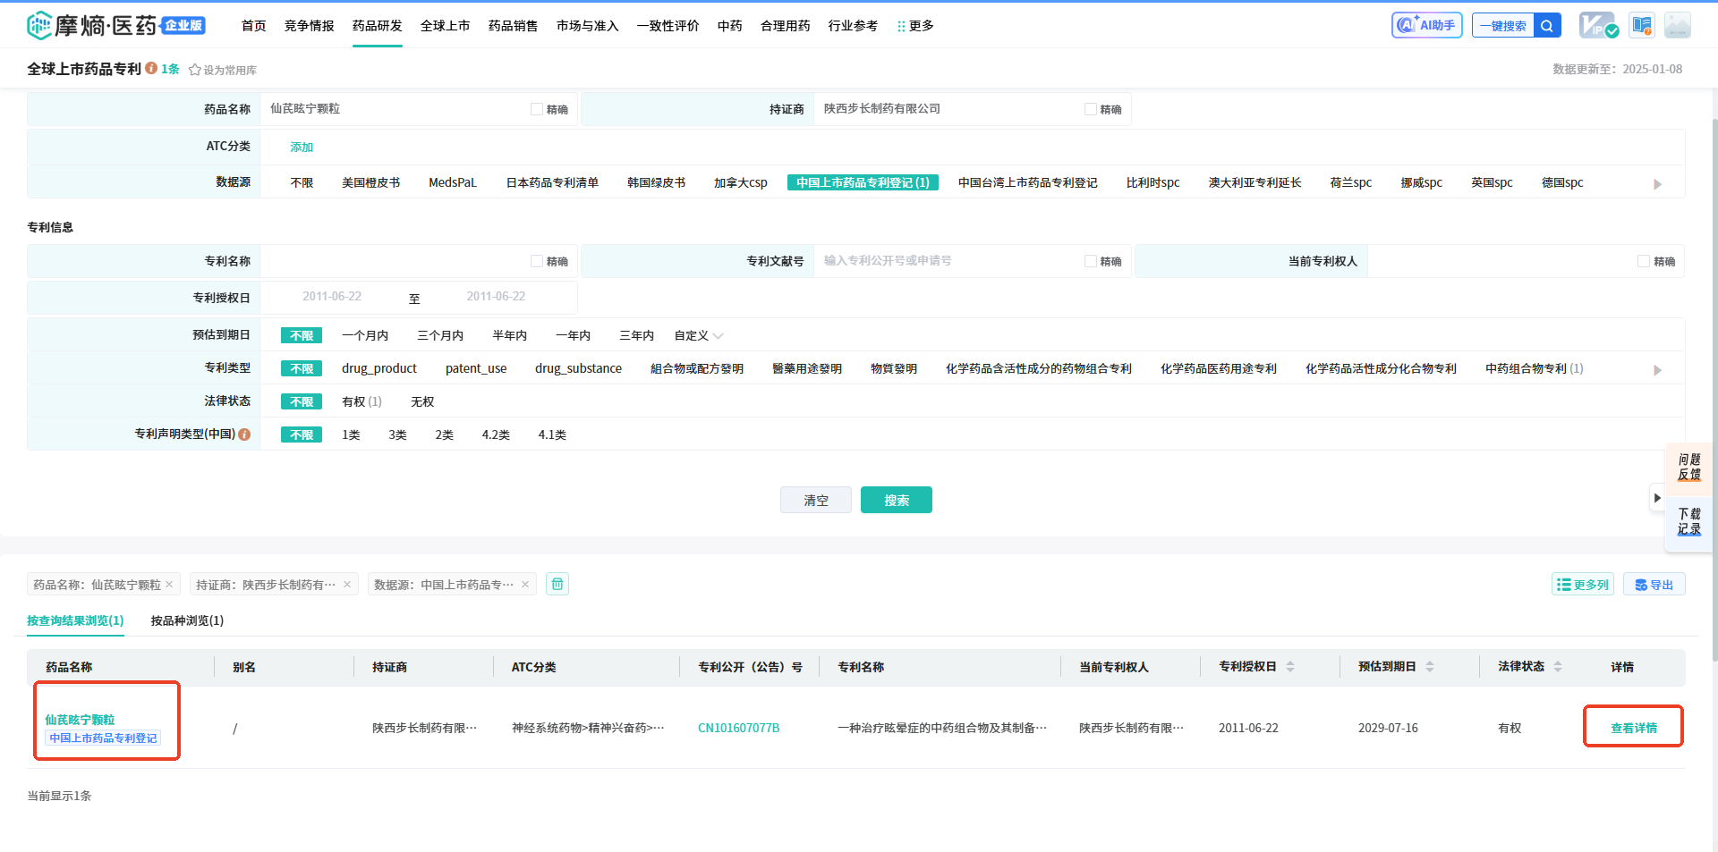Switch to 按查询结果浏览(1) tab

click(x=75, y=620)
